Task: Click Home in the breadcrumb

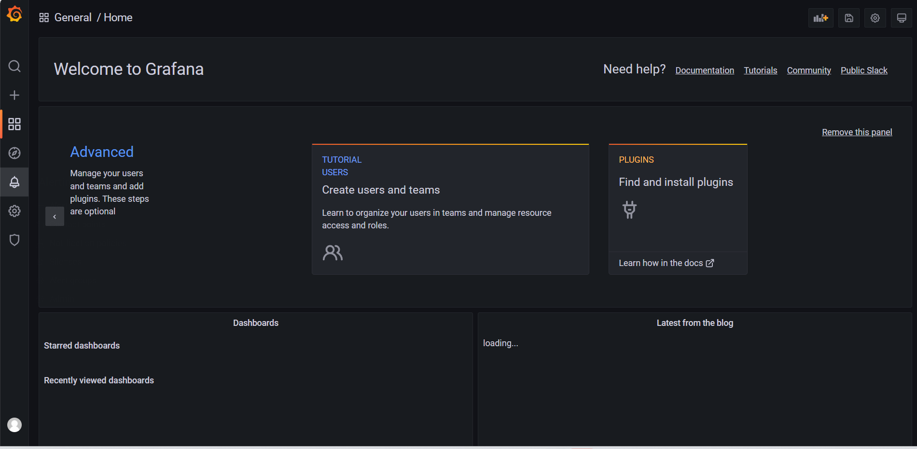Action: [118, 18]
